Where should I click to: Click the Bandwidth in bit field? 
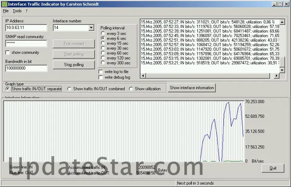coord(26,68)
